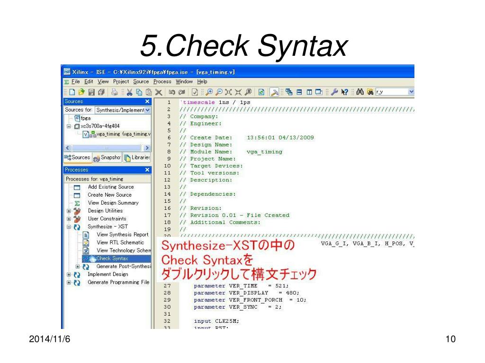Select View RTL Schematic
Screen dimensions: 485x363
(x=120, y=243)
